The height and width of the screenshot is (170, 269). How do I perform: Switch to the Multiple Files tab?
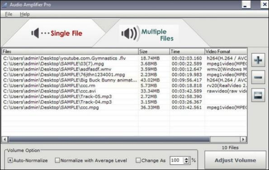point(149,34)
